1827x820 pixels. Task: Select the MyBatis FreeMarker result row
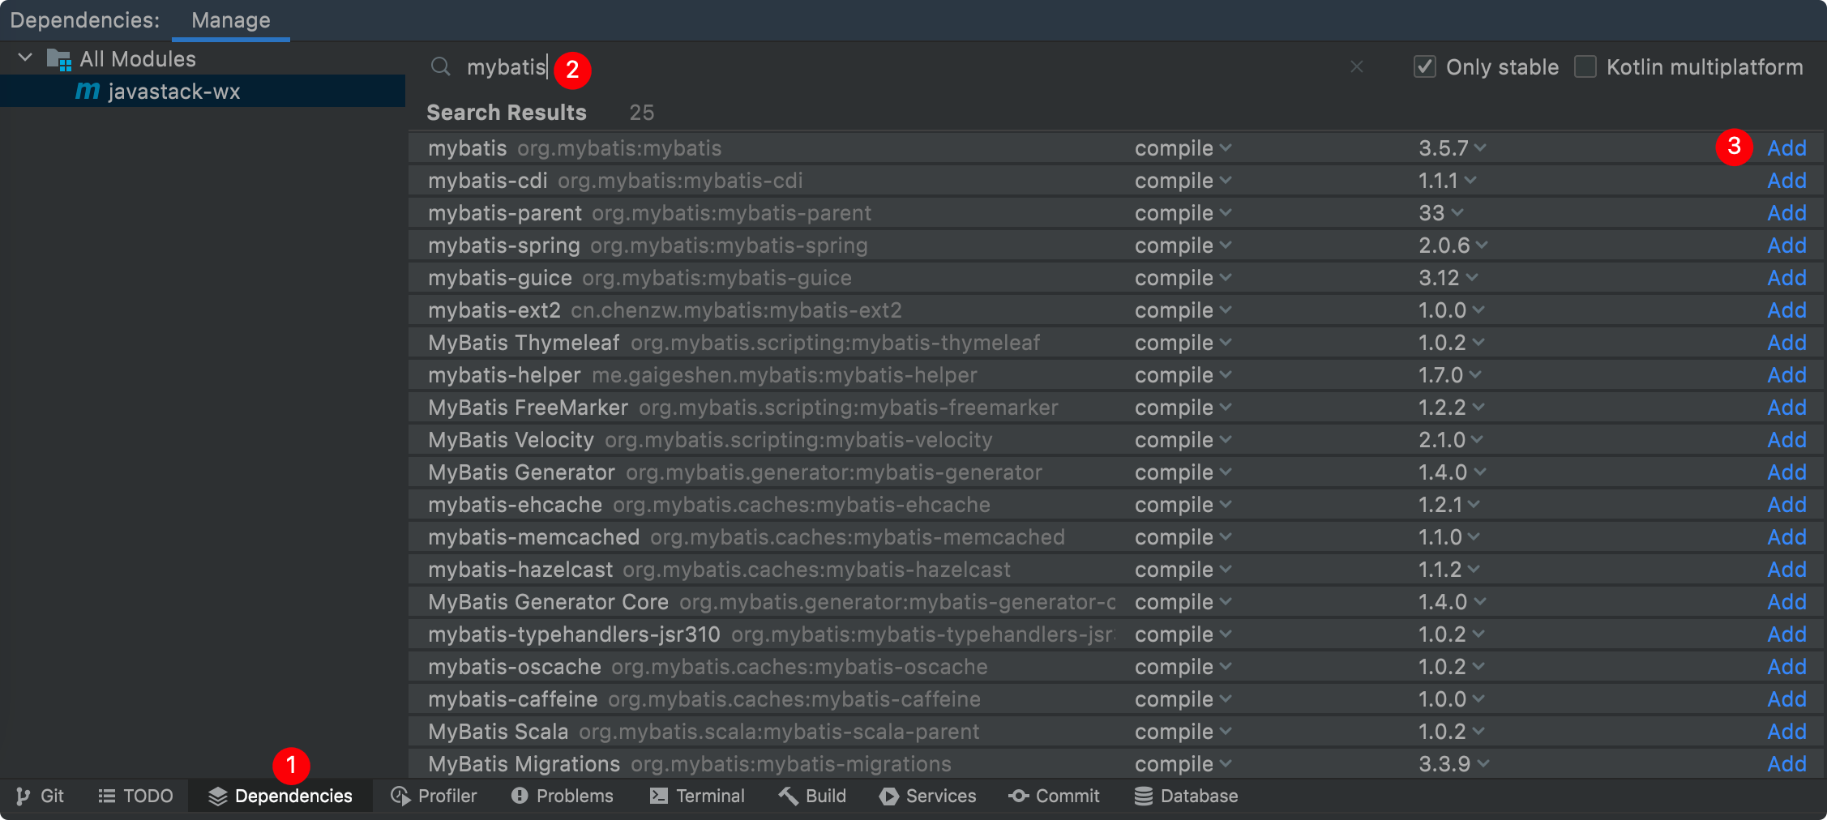pyautogui.click(x=1115, y=408)
